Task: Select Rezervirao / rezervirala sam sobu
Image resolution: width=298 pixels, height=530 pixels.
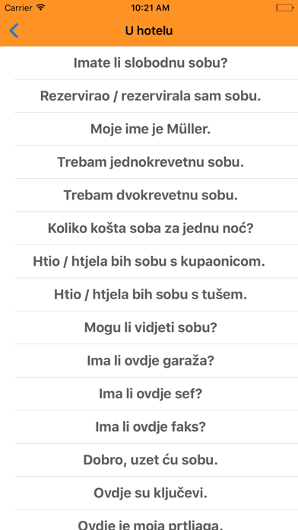Action: click(149, 96)
